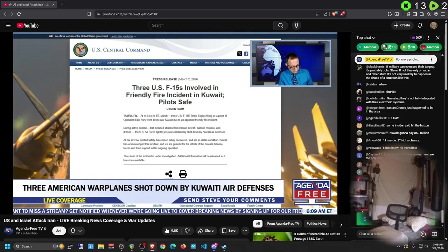The width and height of the screenshot is (448, 252).
Task: Open 4K Nature Footage video thumbnail
Action: [273, 236]
